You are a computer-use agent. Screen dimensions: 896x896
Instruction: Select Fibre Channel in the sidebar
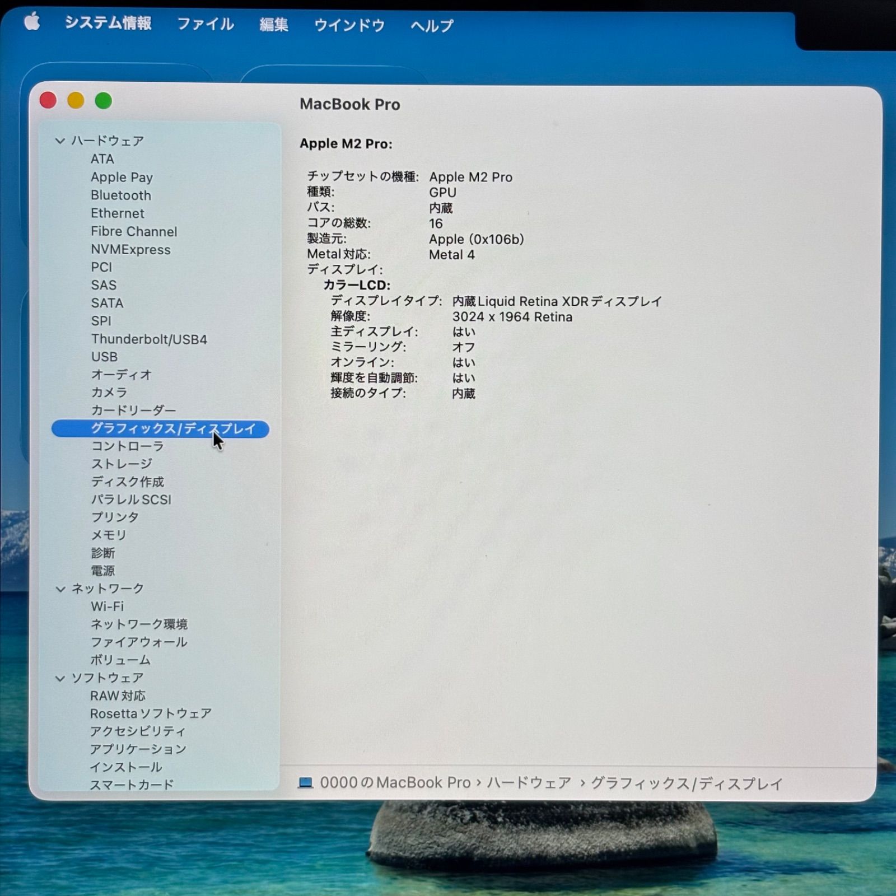134,232
